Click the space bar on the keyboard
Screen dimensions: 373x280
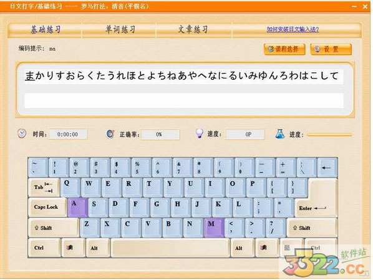pyautogui.click(x=170, y=248)
